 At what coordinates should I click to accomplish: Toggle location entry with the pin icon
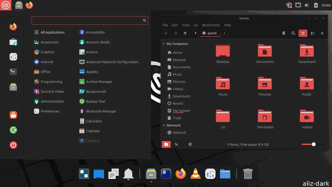coord(283,33)
